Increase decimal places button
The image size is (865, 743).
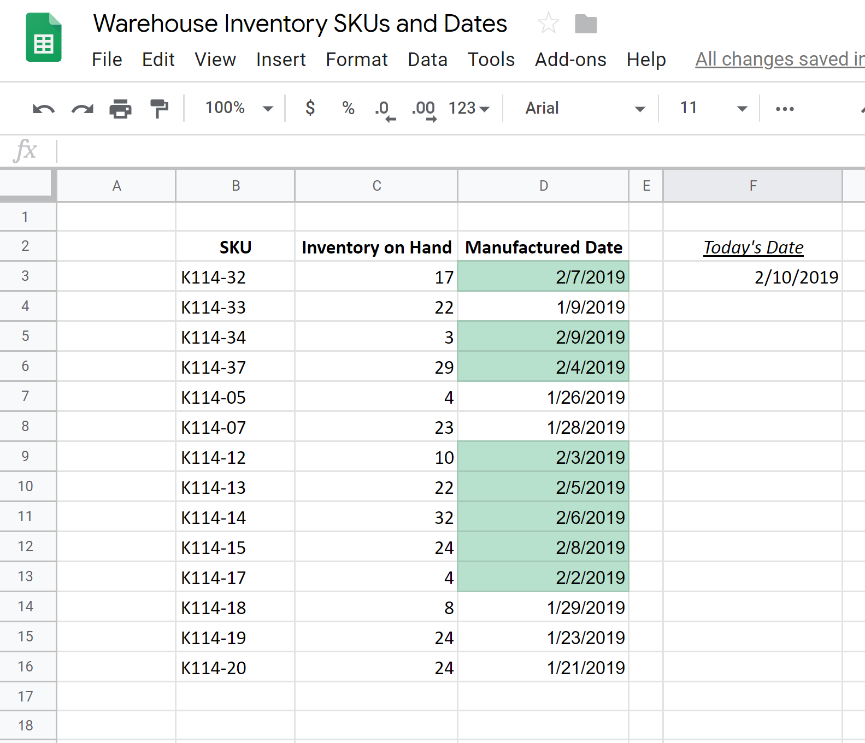point(424,110)
